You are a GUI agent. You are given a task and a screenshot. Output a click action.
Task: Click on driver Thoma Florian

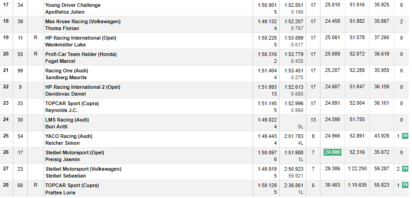pos(62,28)
